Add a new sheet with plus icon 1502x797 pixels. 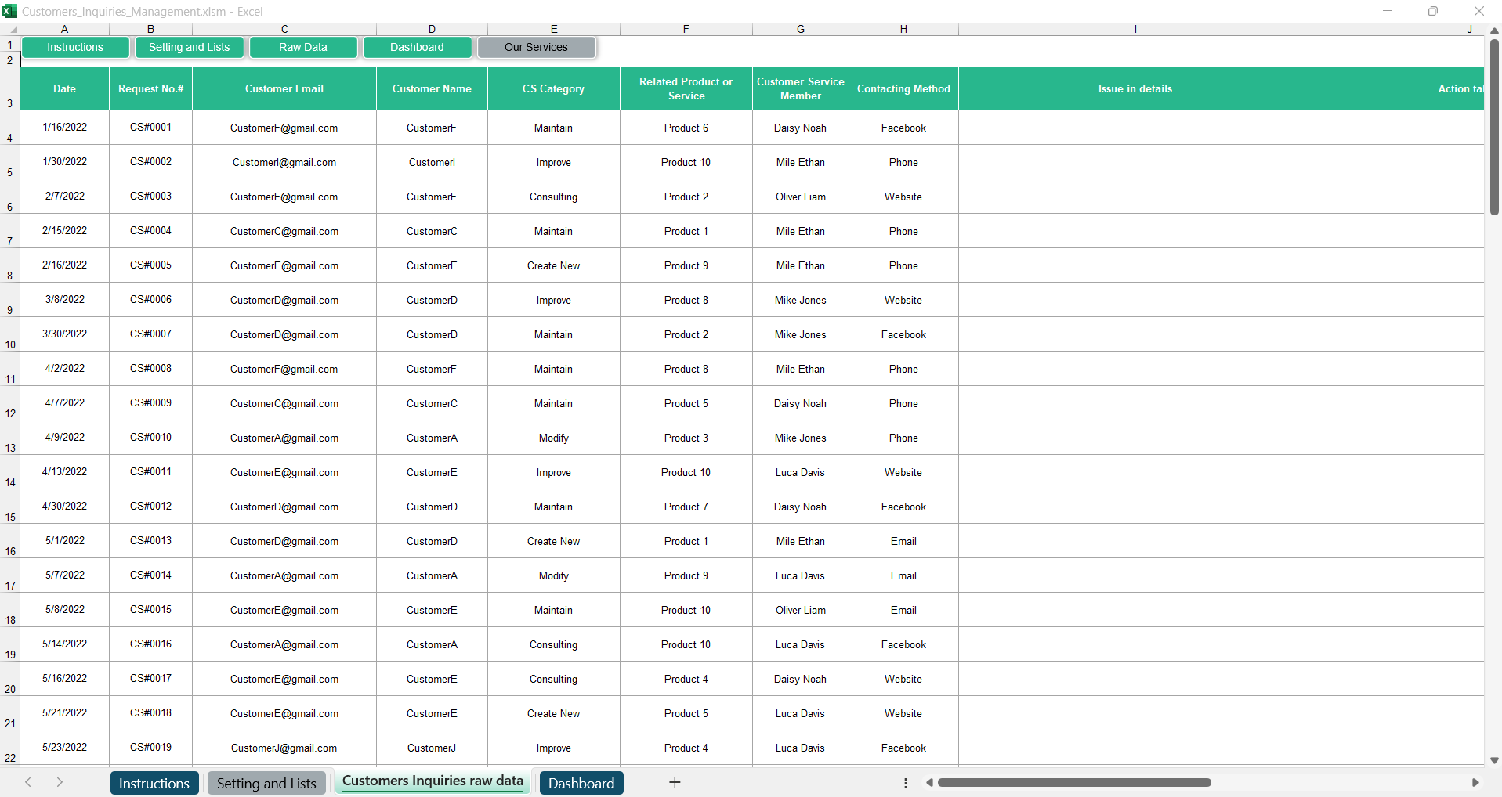coord(674,782)
